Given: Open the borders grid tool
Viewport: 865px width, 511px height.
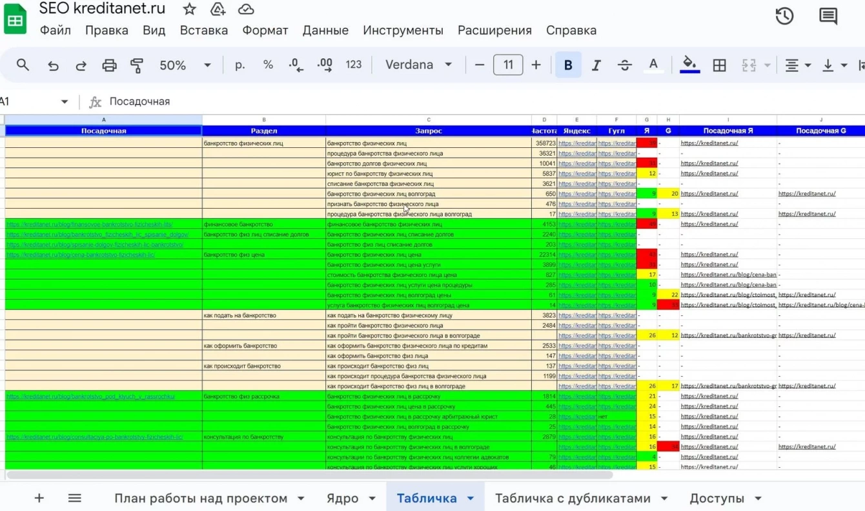Looking at the screenshot, I should [719, 65].
